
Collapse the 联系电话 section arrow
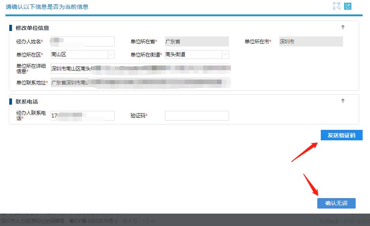[x=342, y=100]
